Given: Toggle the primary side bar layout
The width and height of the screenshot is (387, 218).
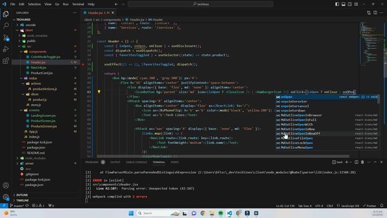Looking at the screenshot, I should coord(337,4).
